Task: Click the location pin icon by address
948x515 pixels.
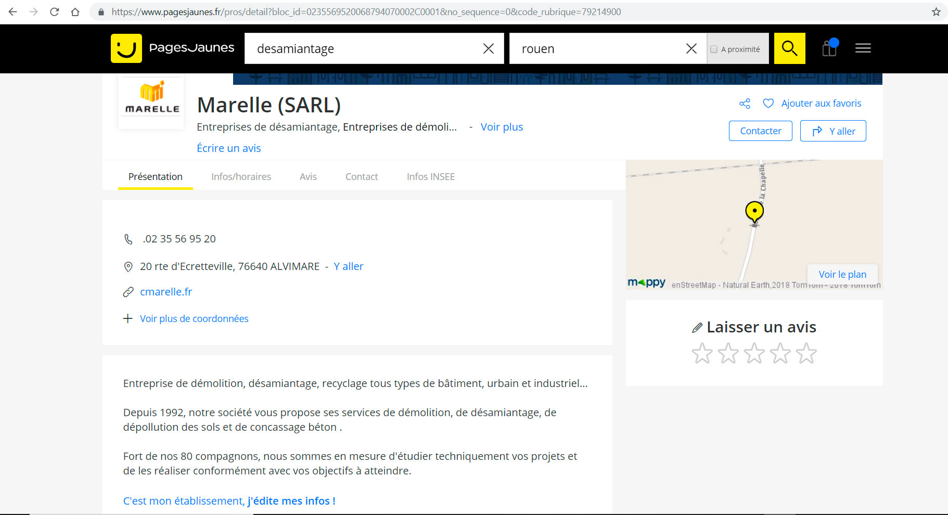Action: [x=128, y=267]
